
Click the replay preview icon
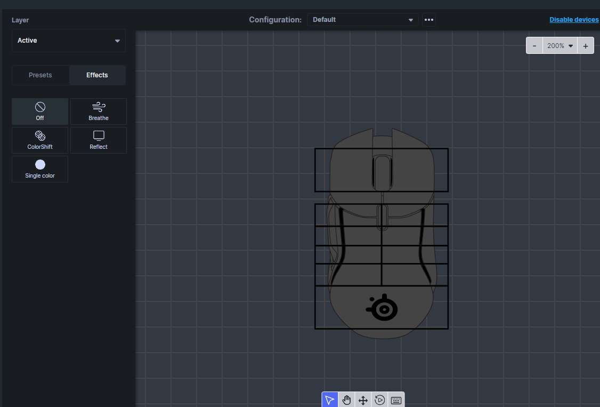[x=379, y=400]
